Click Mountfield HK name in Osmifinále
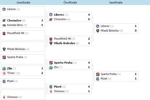This screenshot has width=150, height=100. [16, 33]
